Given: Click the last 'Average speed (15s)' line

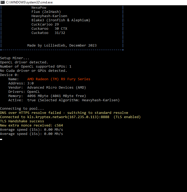Looking at the screenshot, I should (x=32, y=134).
